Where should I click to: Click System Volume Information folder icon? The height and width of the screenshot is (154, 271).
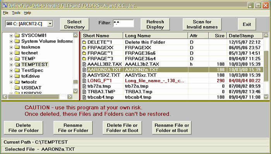pos(17,41)
